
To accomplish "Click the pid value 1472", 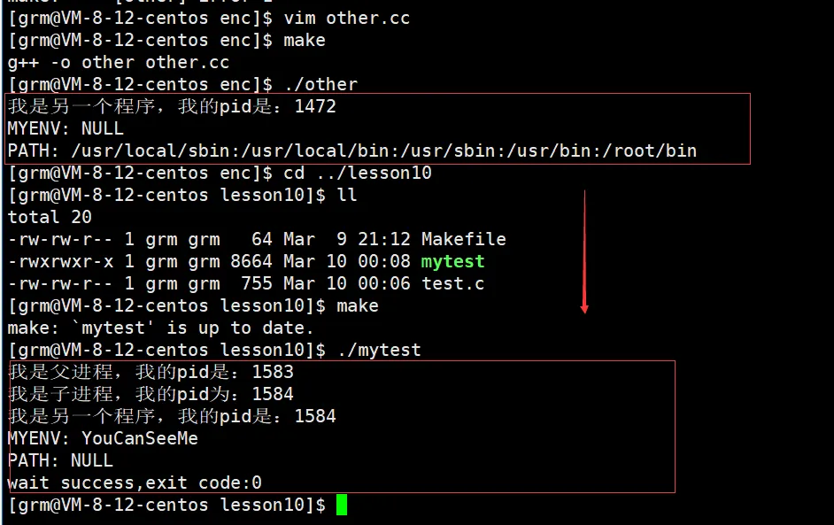I will [315, 106].
